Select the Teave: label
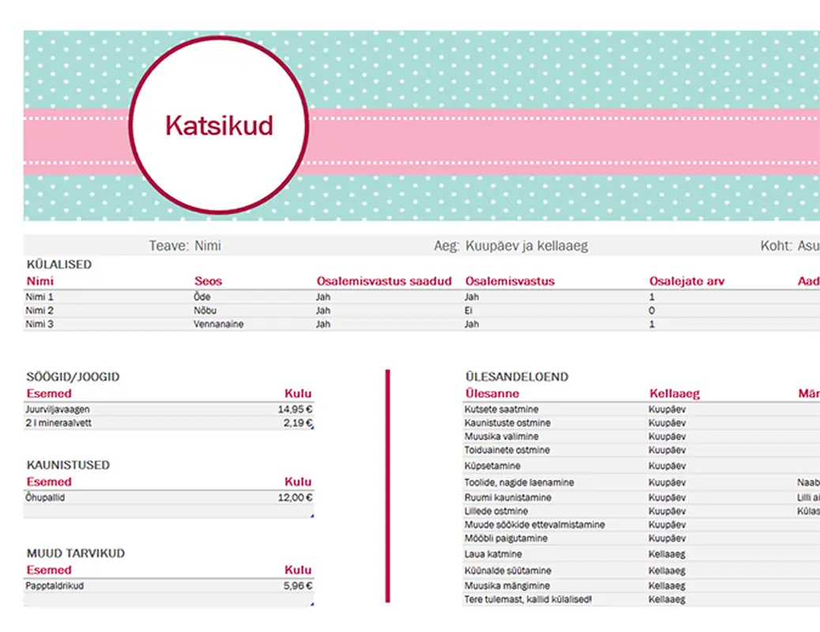820x632 pixels. coord(169,246)
